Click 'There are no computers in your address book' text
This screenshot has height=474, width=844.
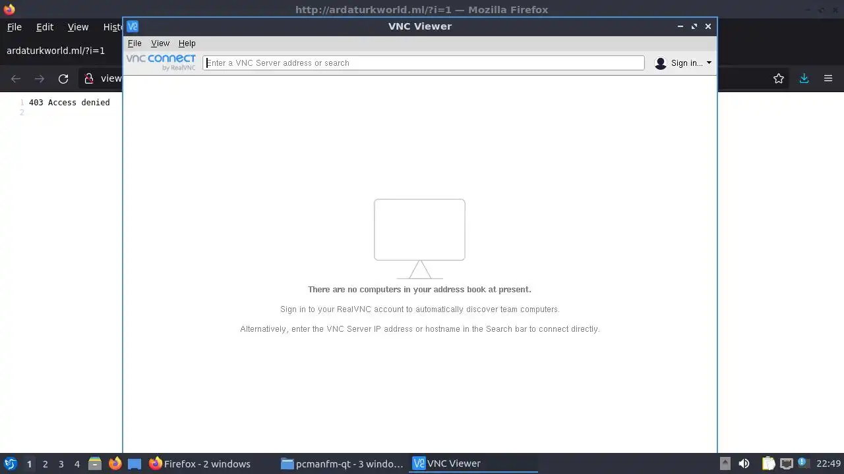click(x=419, y=290)
